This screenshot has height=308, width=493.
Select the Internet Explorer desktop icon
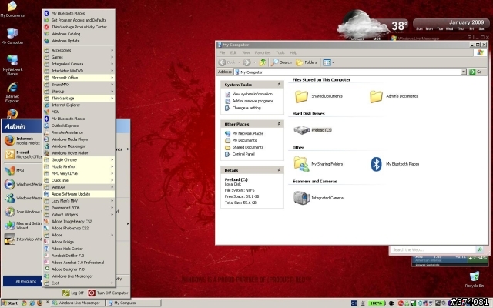click(12, 92)
